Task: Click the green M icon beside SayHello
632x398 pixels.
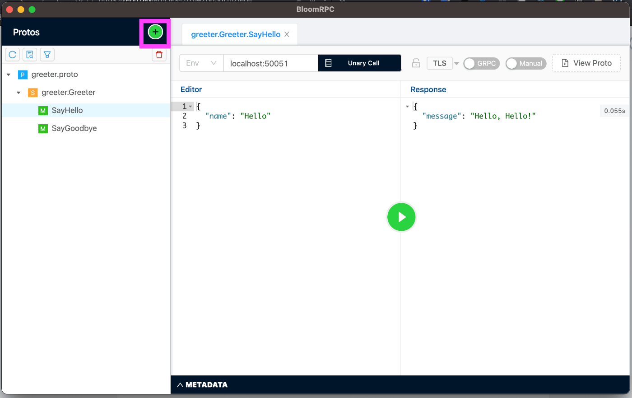Action: (43, 111)
